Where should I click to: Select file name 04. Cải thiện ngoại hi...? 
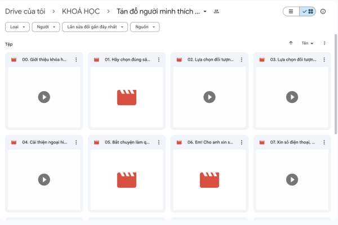(x=45, y=142)
